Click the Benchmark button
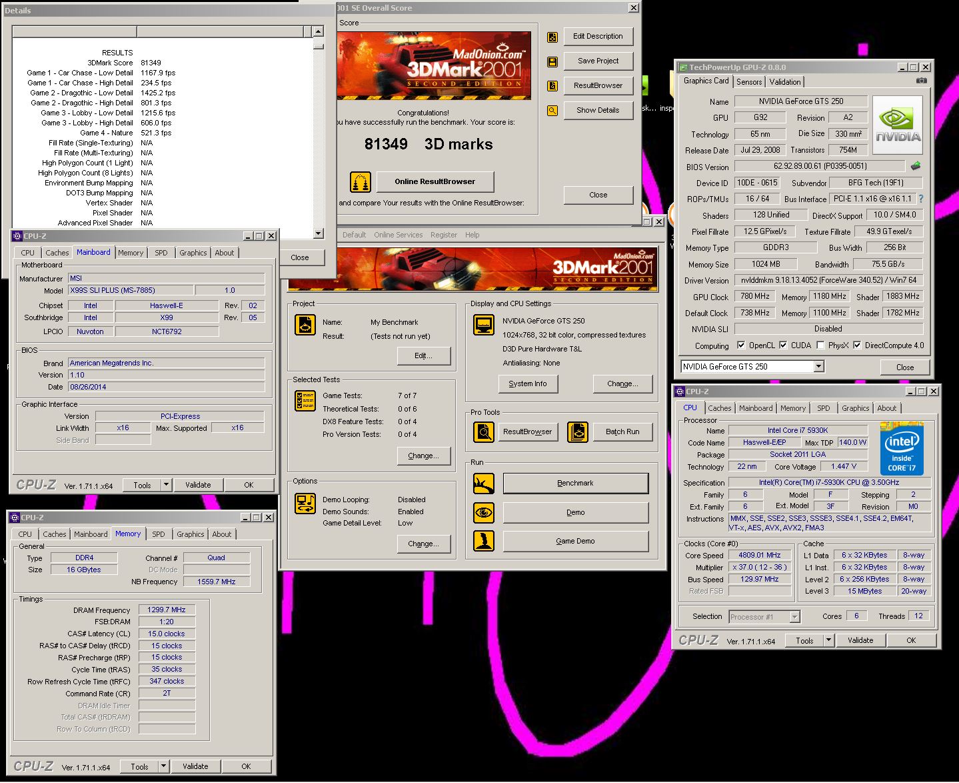This screenshot has width=959, height=783. point(576,484)
